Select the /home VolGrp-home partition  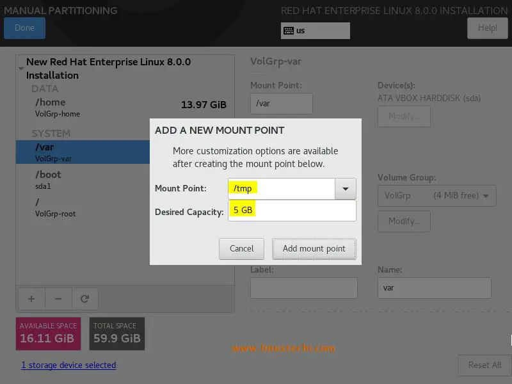[x=125, y=108]
